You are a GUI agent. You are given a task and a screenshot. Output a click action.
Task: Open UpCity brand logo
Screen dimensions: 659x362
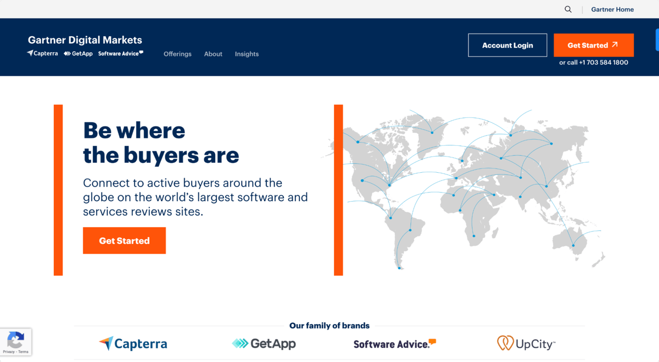(526, 344)
